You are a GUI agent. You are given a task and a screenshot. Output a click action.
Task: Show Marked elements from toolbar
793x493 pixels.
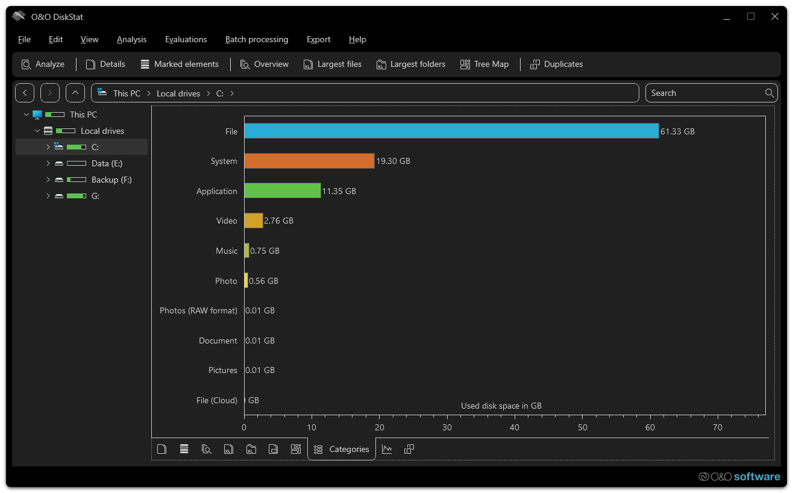coord(180,64)
